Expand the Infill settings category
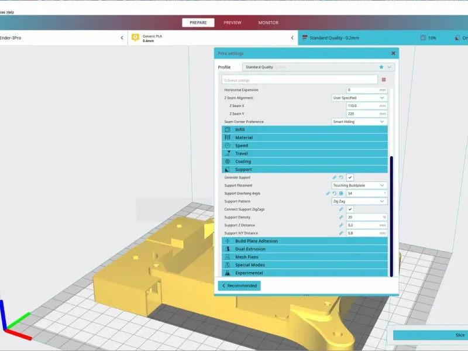 (304, 129)
